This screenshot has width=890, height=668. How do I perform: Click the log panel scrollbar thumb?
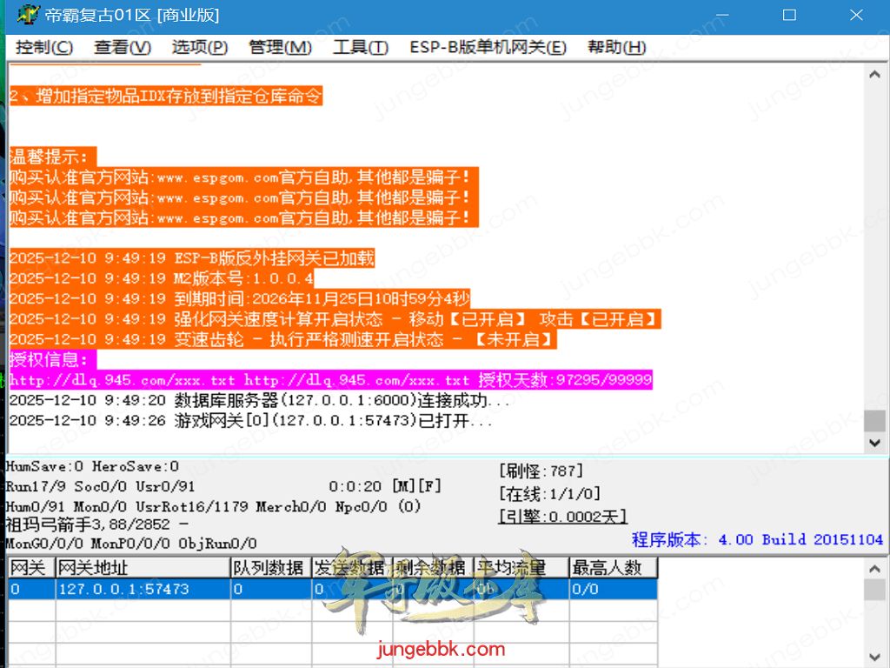874,420
